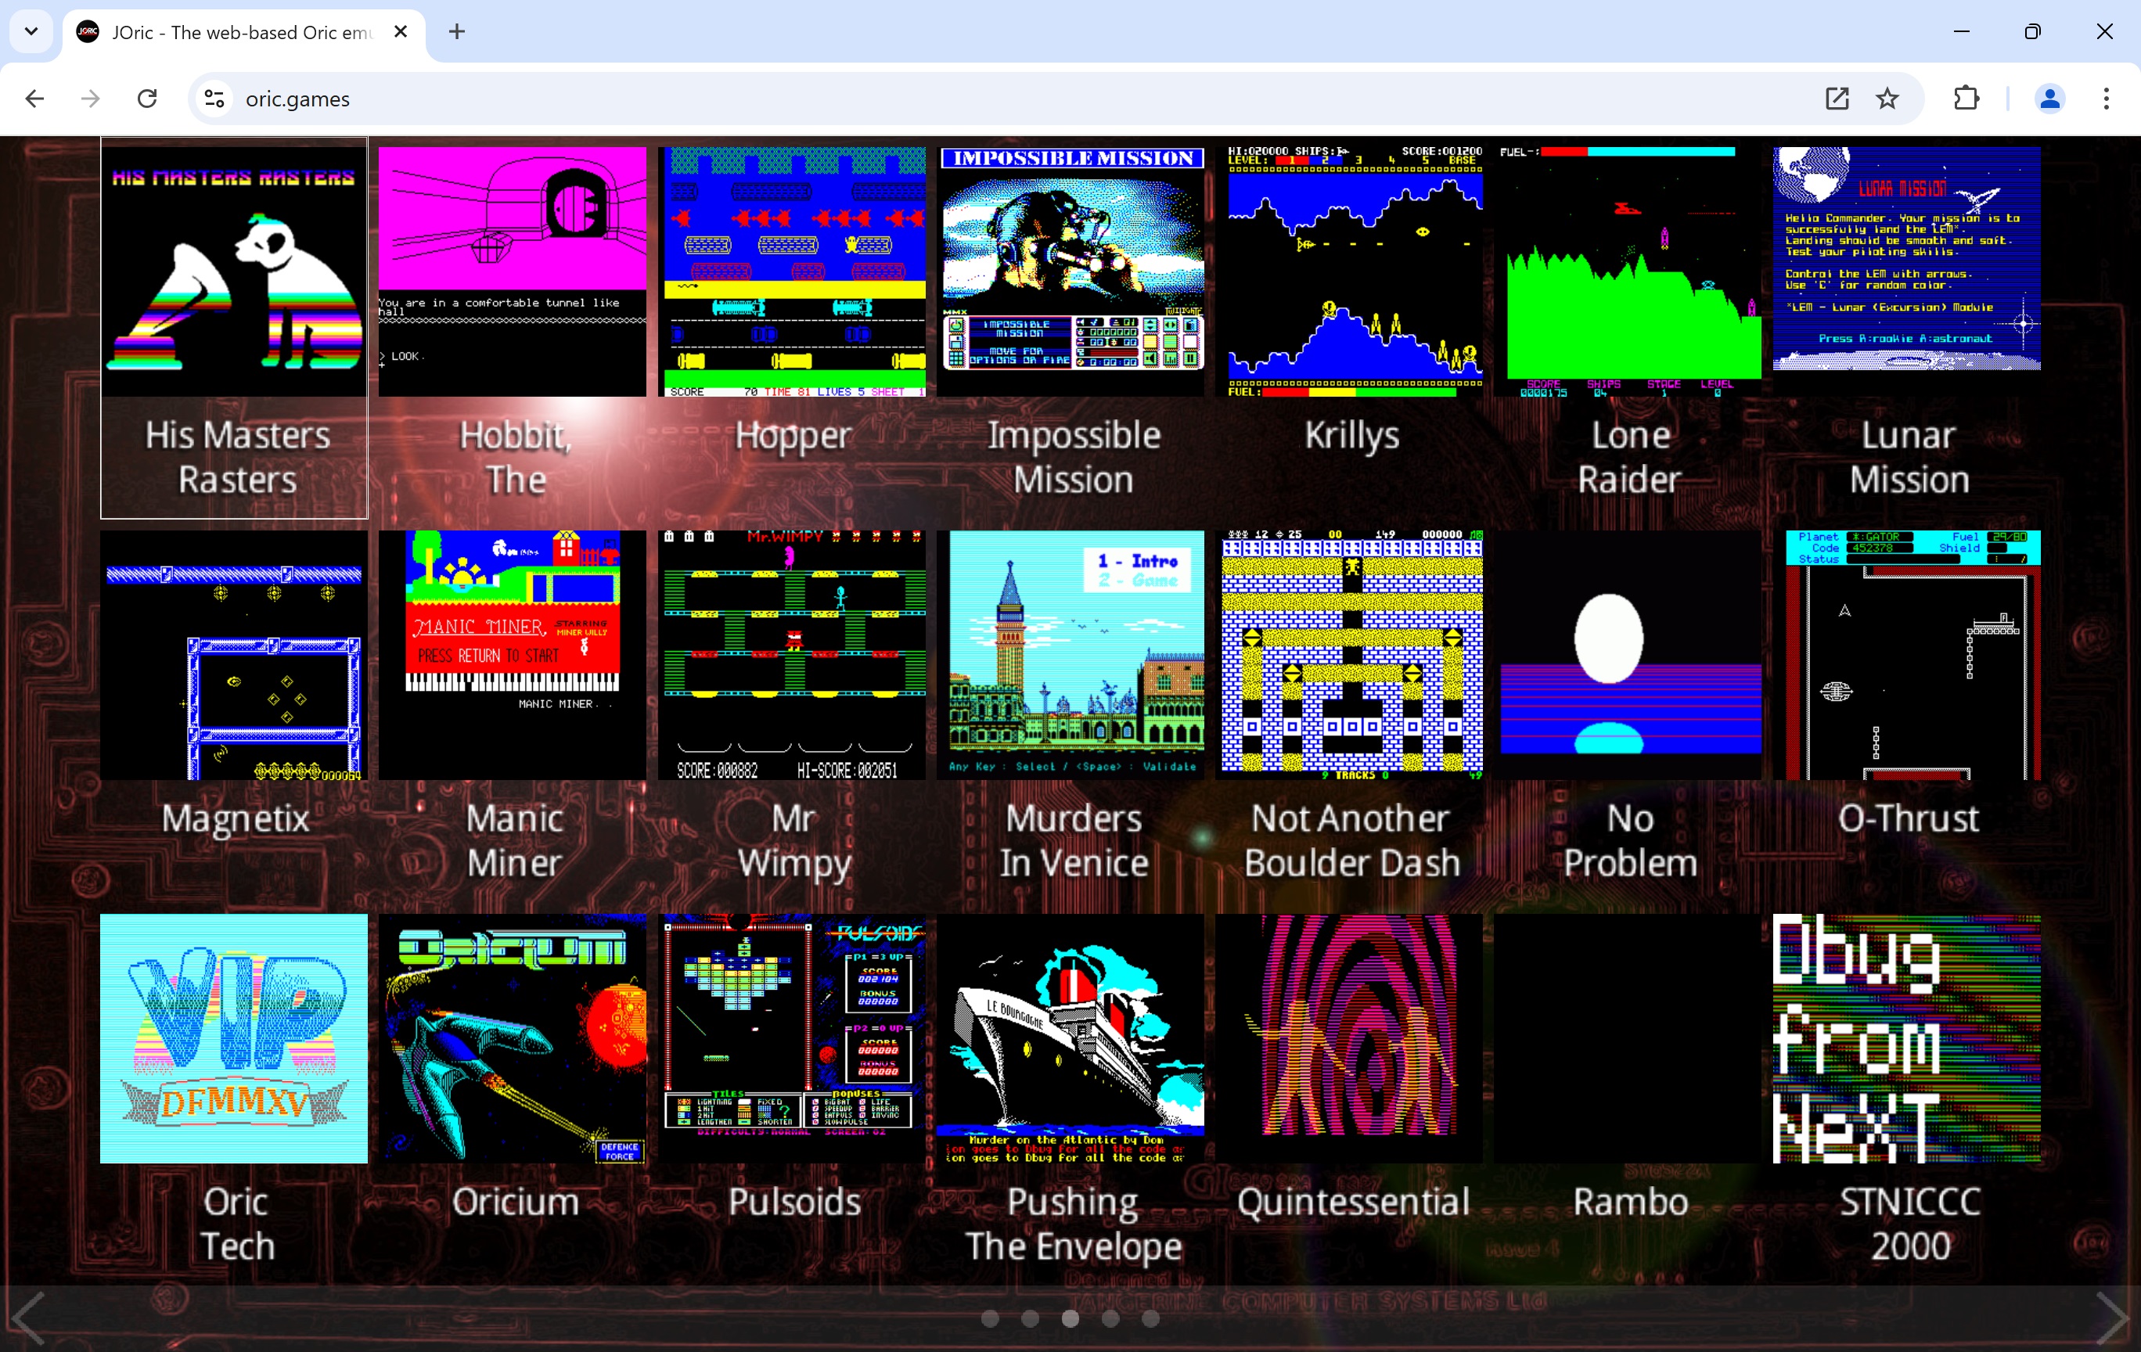
Task: Select the first pagination dot
Action: [990, 1318]
